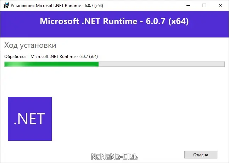
Task: Click the installer icon in title bar
Action: tap(6, 6)
